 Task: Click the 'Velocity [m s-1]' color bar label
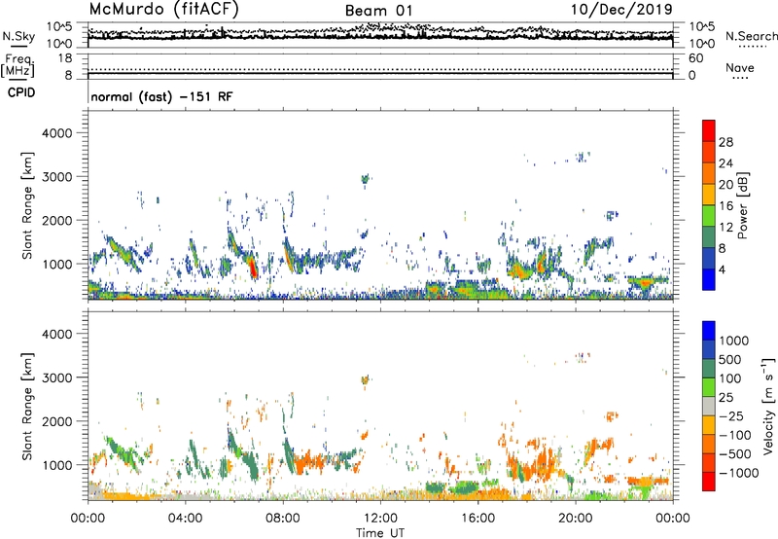pos(768,406)
